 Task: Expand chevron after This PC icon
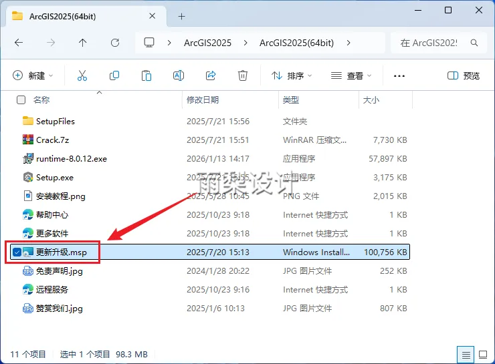169,43
